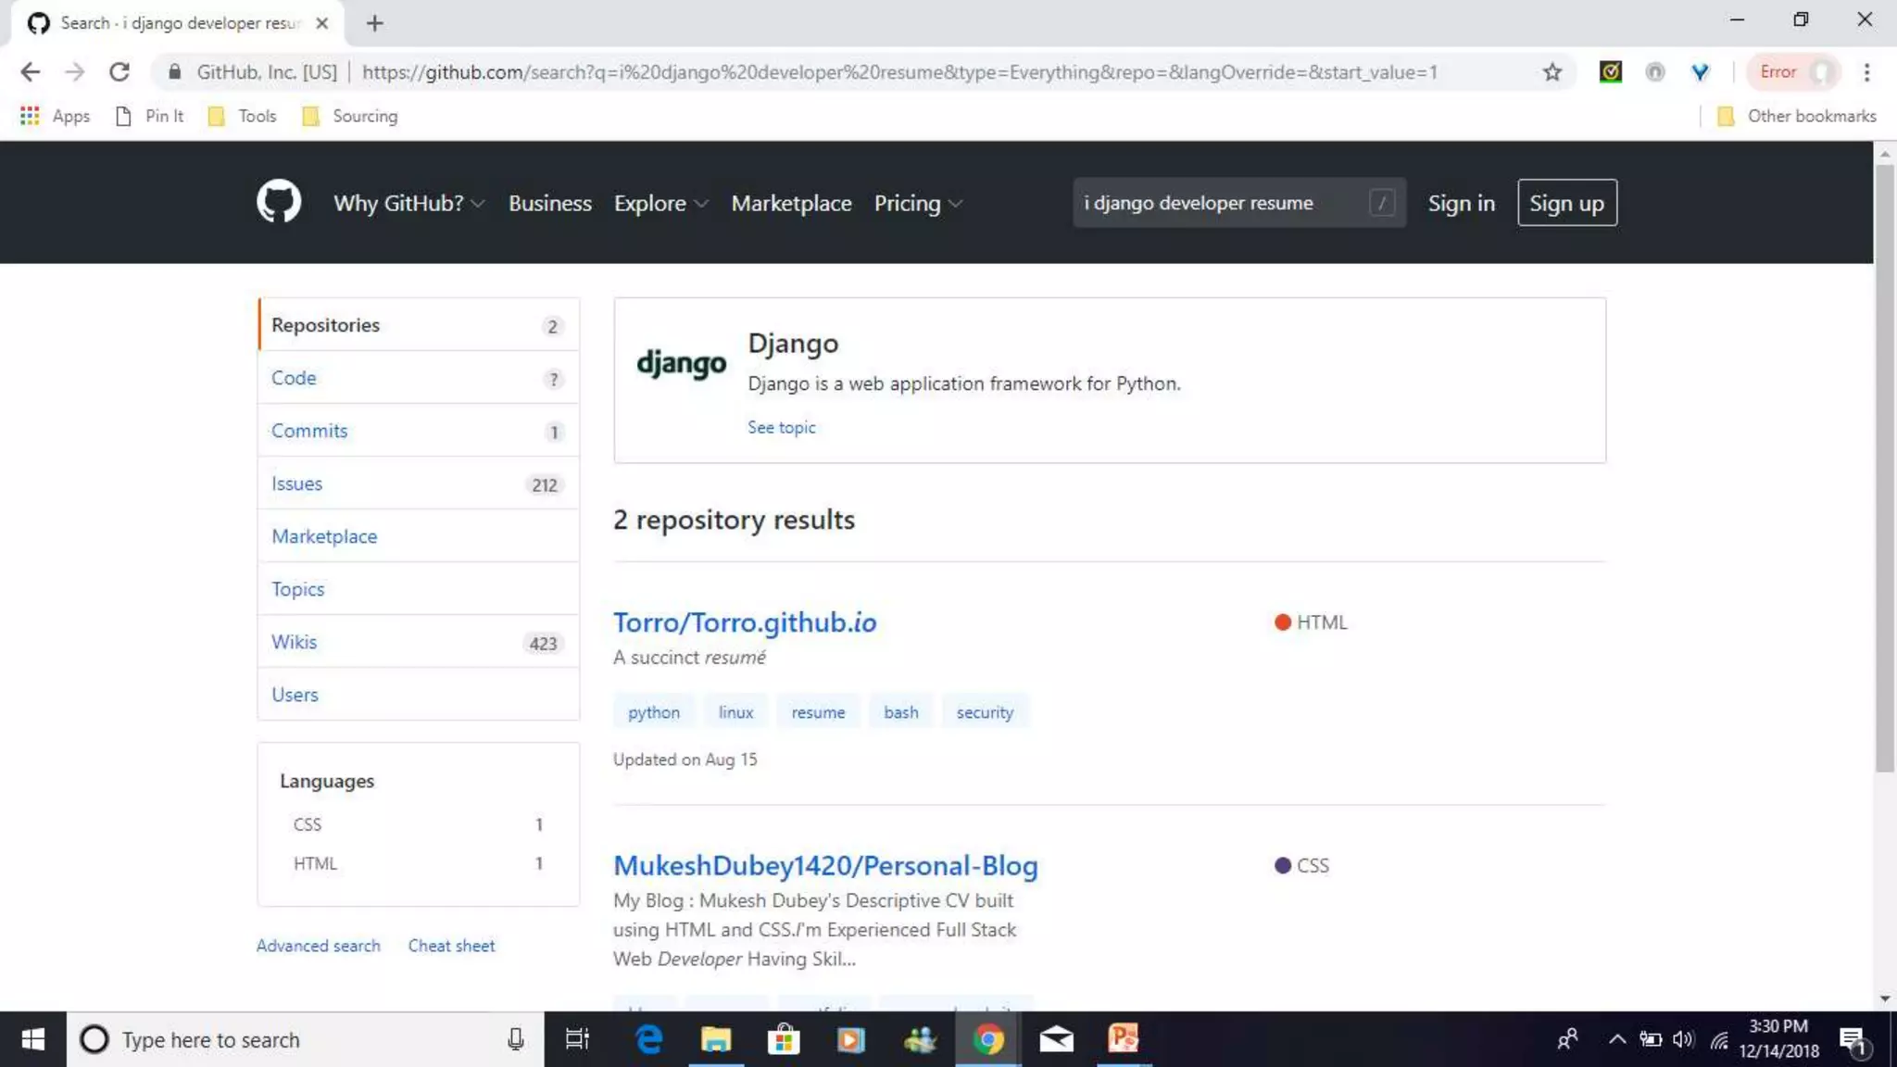Filter results by CSS language
The width and height of the screenshot is (1897, 1067).
[x=308, y=824]
